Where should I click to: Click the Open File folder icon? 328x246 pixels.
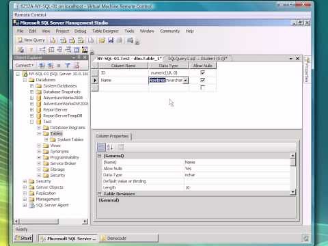[102, 40]
